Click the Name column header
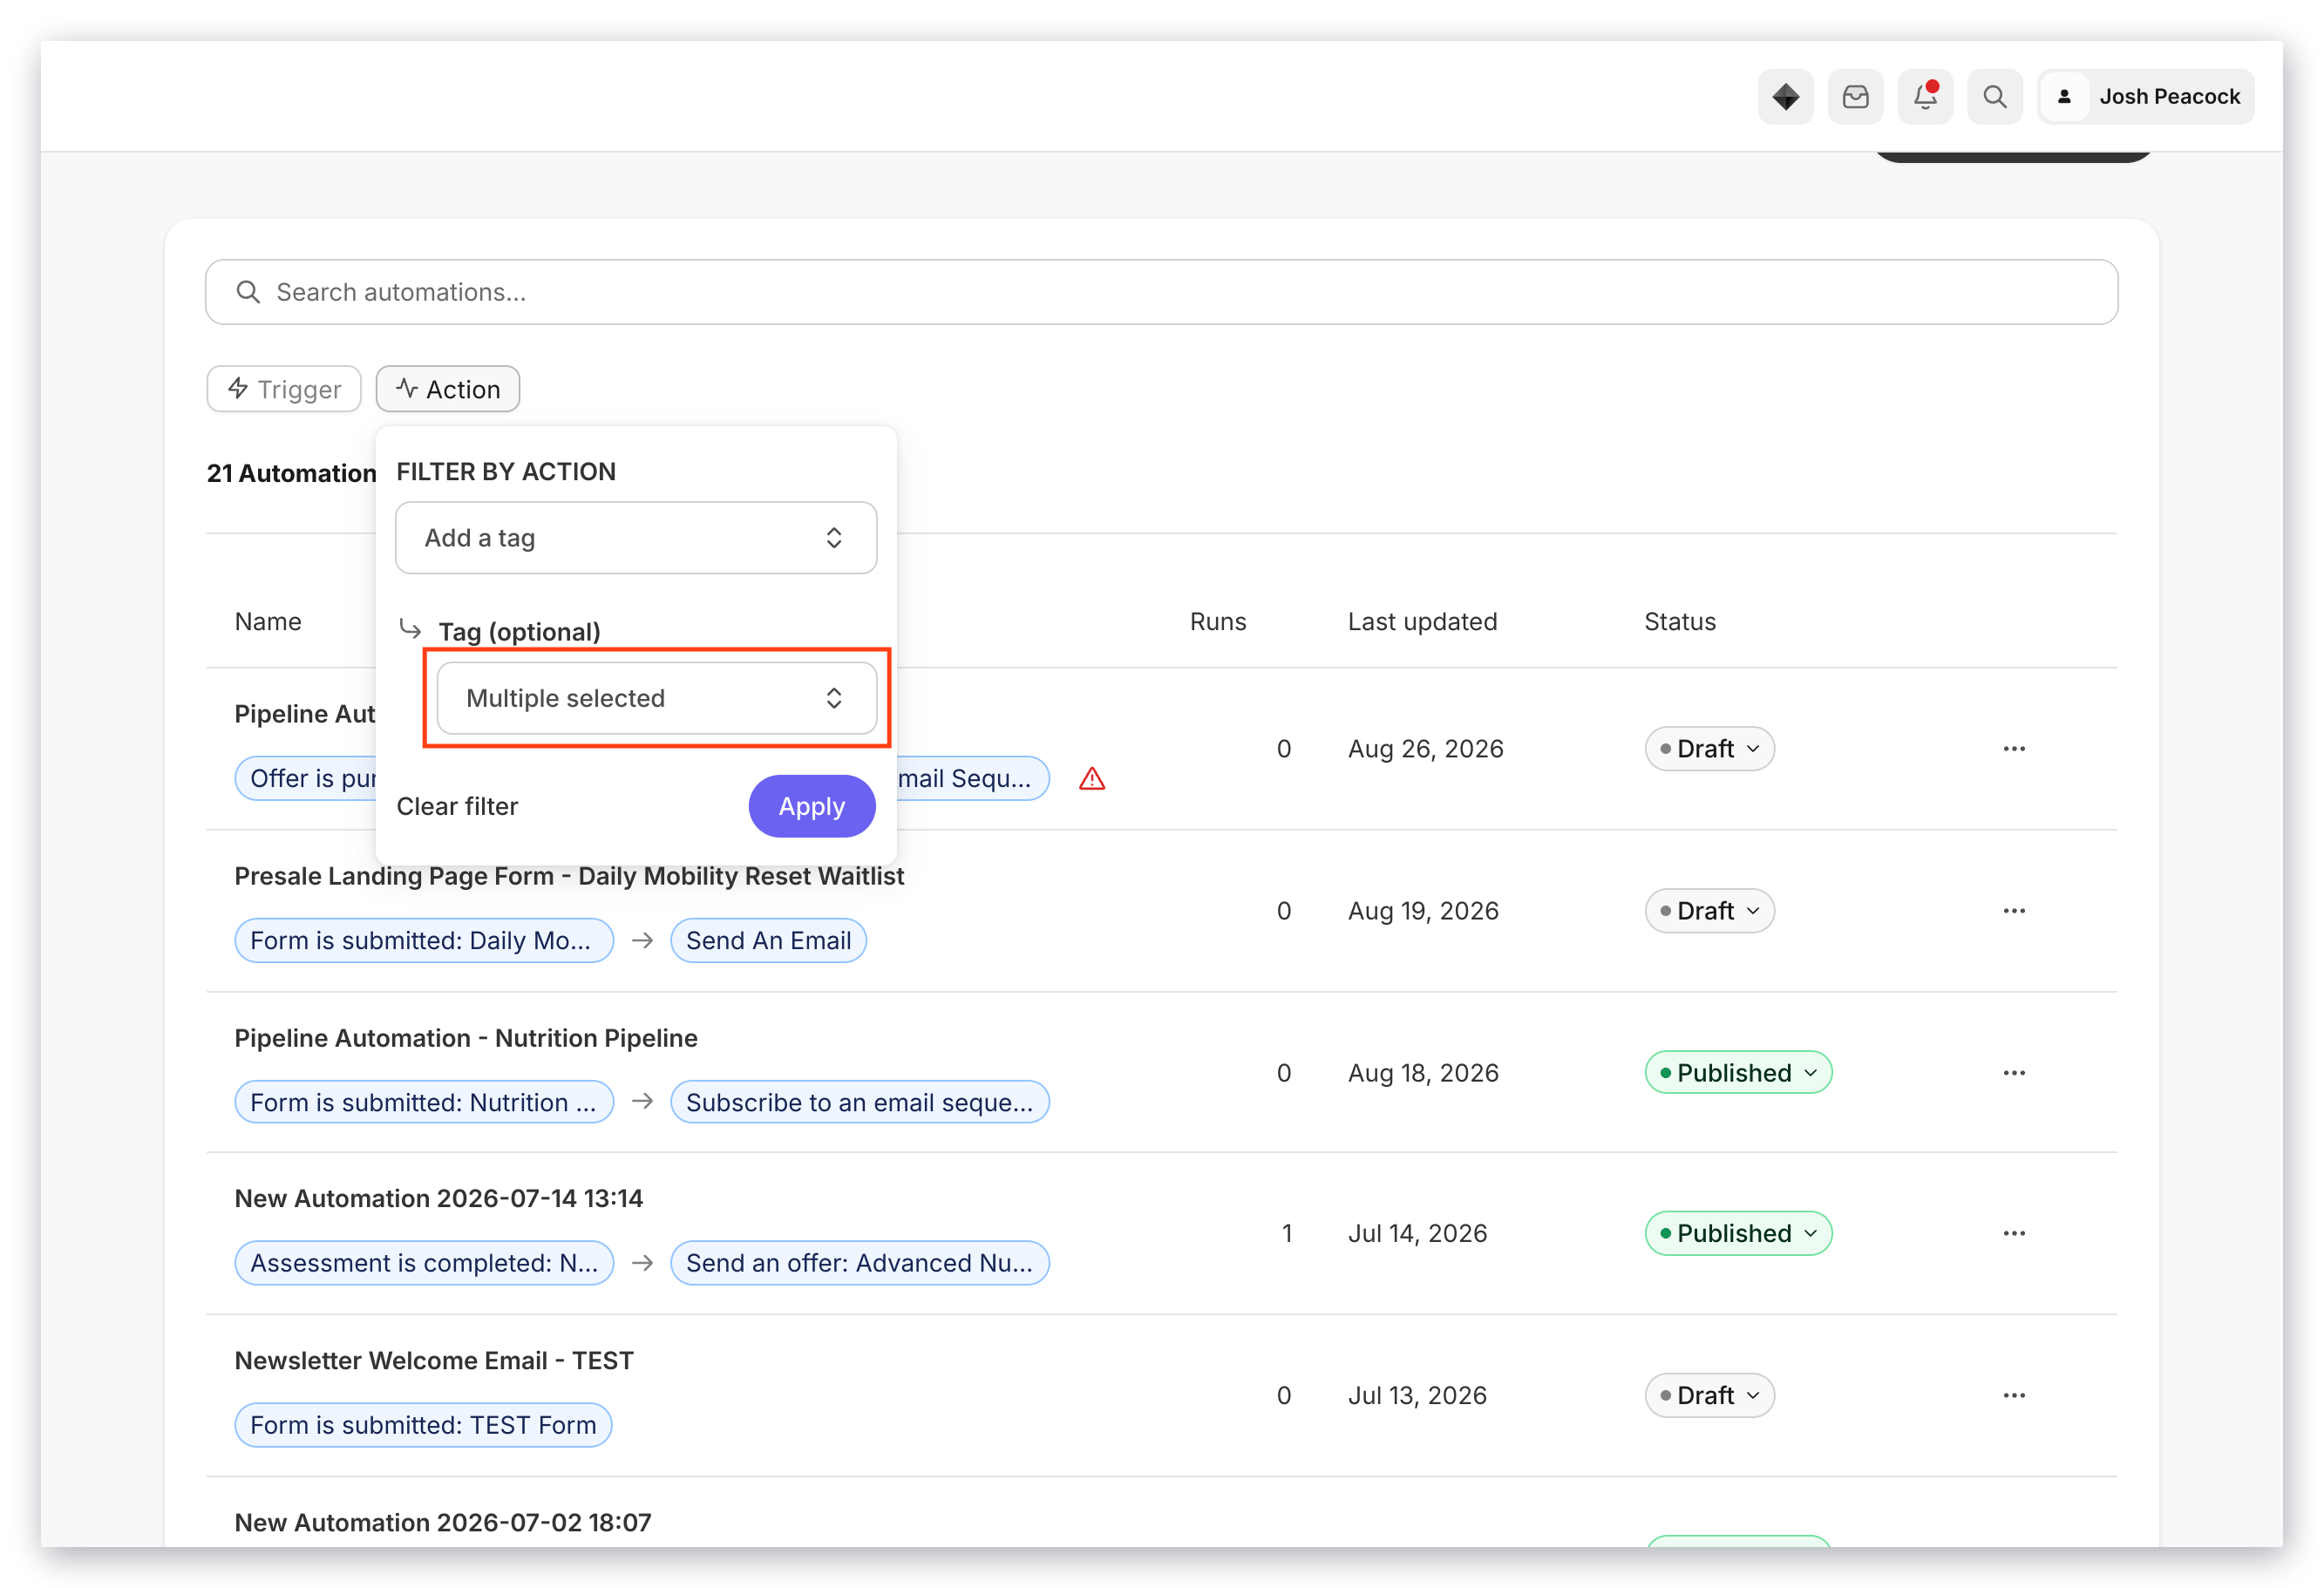 coord(268,622)
